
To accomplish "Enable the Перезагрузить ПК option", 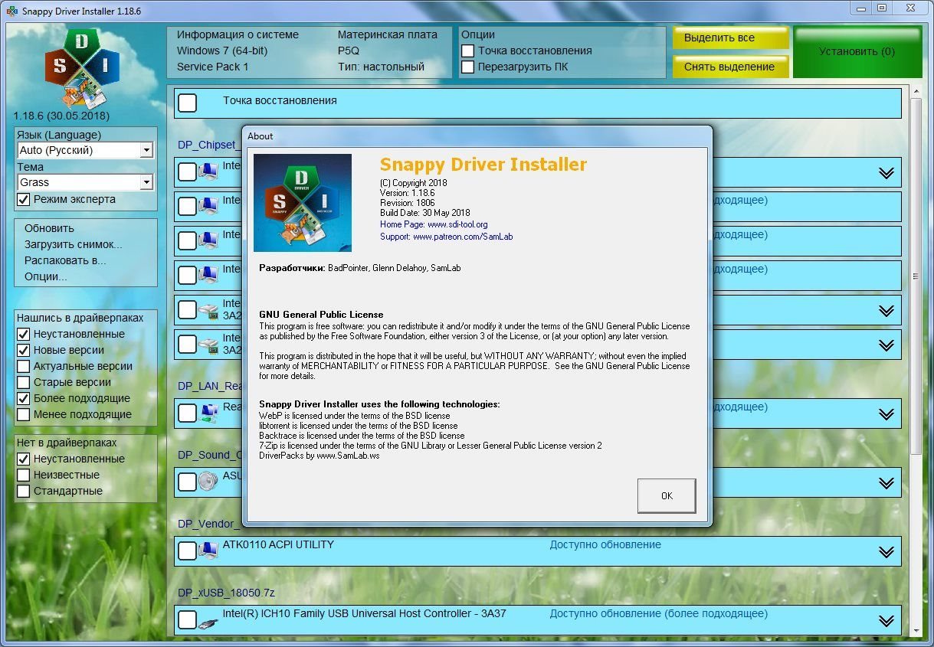I will [468, 67].
